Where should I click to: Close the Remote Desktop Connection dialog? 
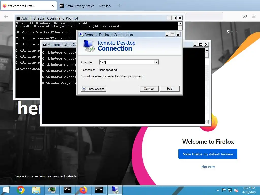[x=178, y=35]
